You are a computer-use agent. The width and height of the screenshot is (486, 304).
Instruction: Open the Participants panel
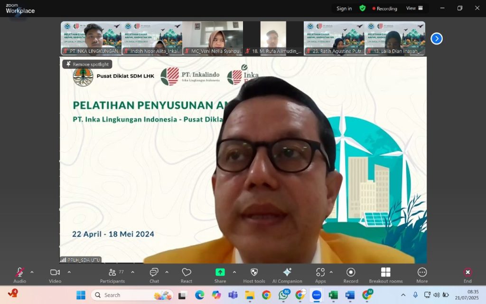[112, 275]
